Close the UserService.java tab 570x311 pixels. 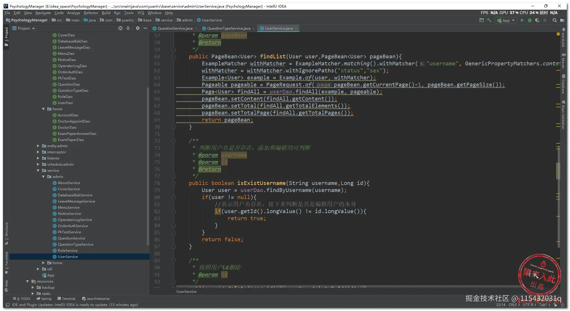click(296, 28)
